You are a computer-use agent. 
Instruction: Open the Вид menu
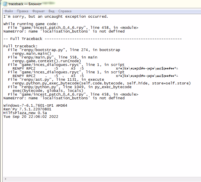click(x=51, y=11)
